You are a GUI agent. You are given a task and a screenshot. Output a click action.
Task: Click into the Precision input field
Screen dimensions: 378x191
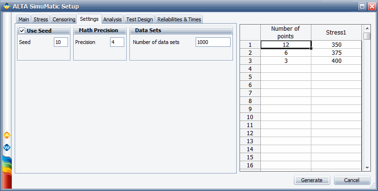click(x=117, y=42)
